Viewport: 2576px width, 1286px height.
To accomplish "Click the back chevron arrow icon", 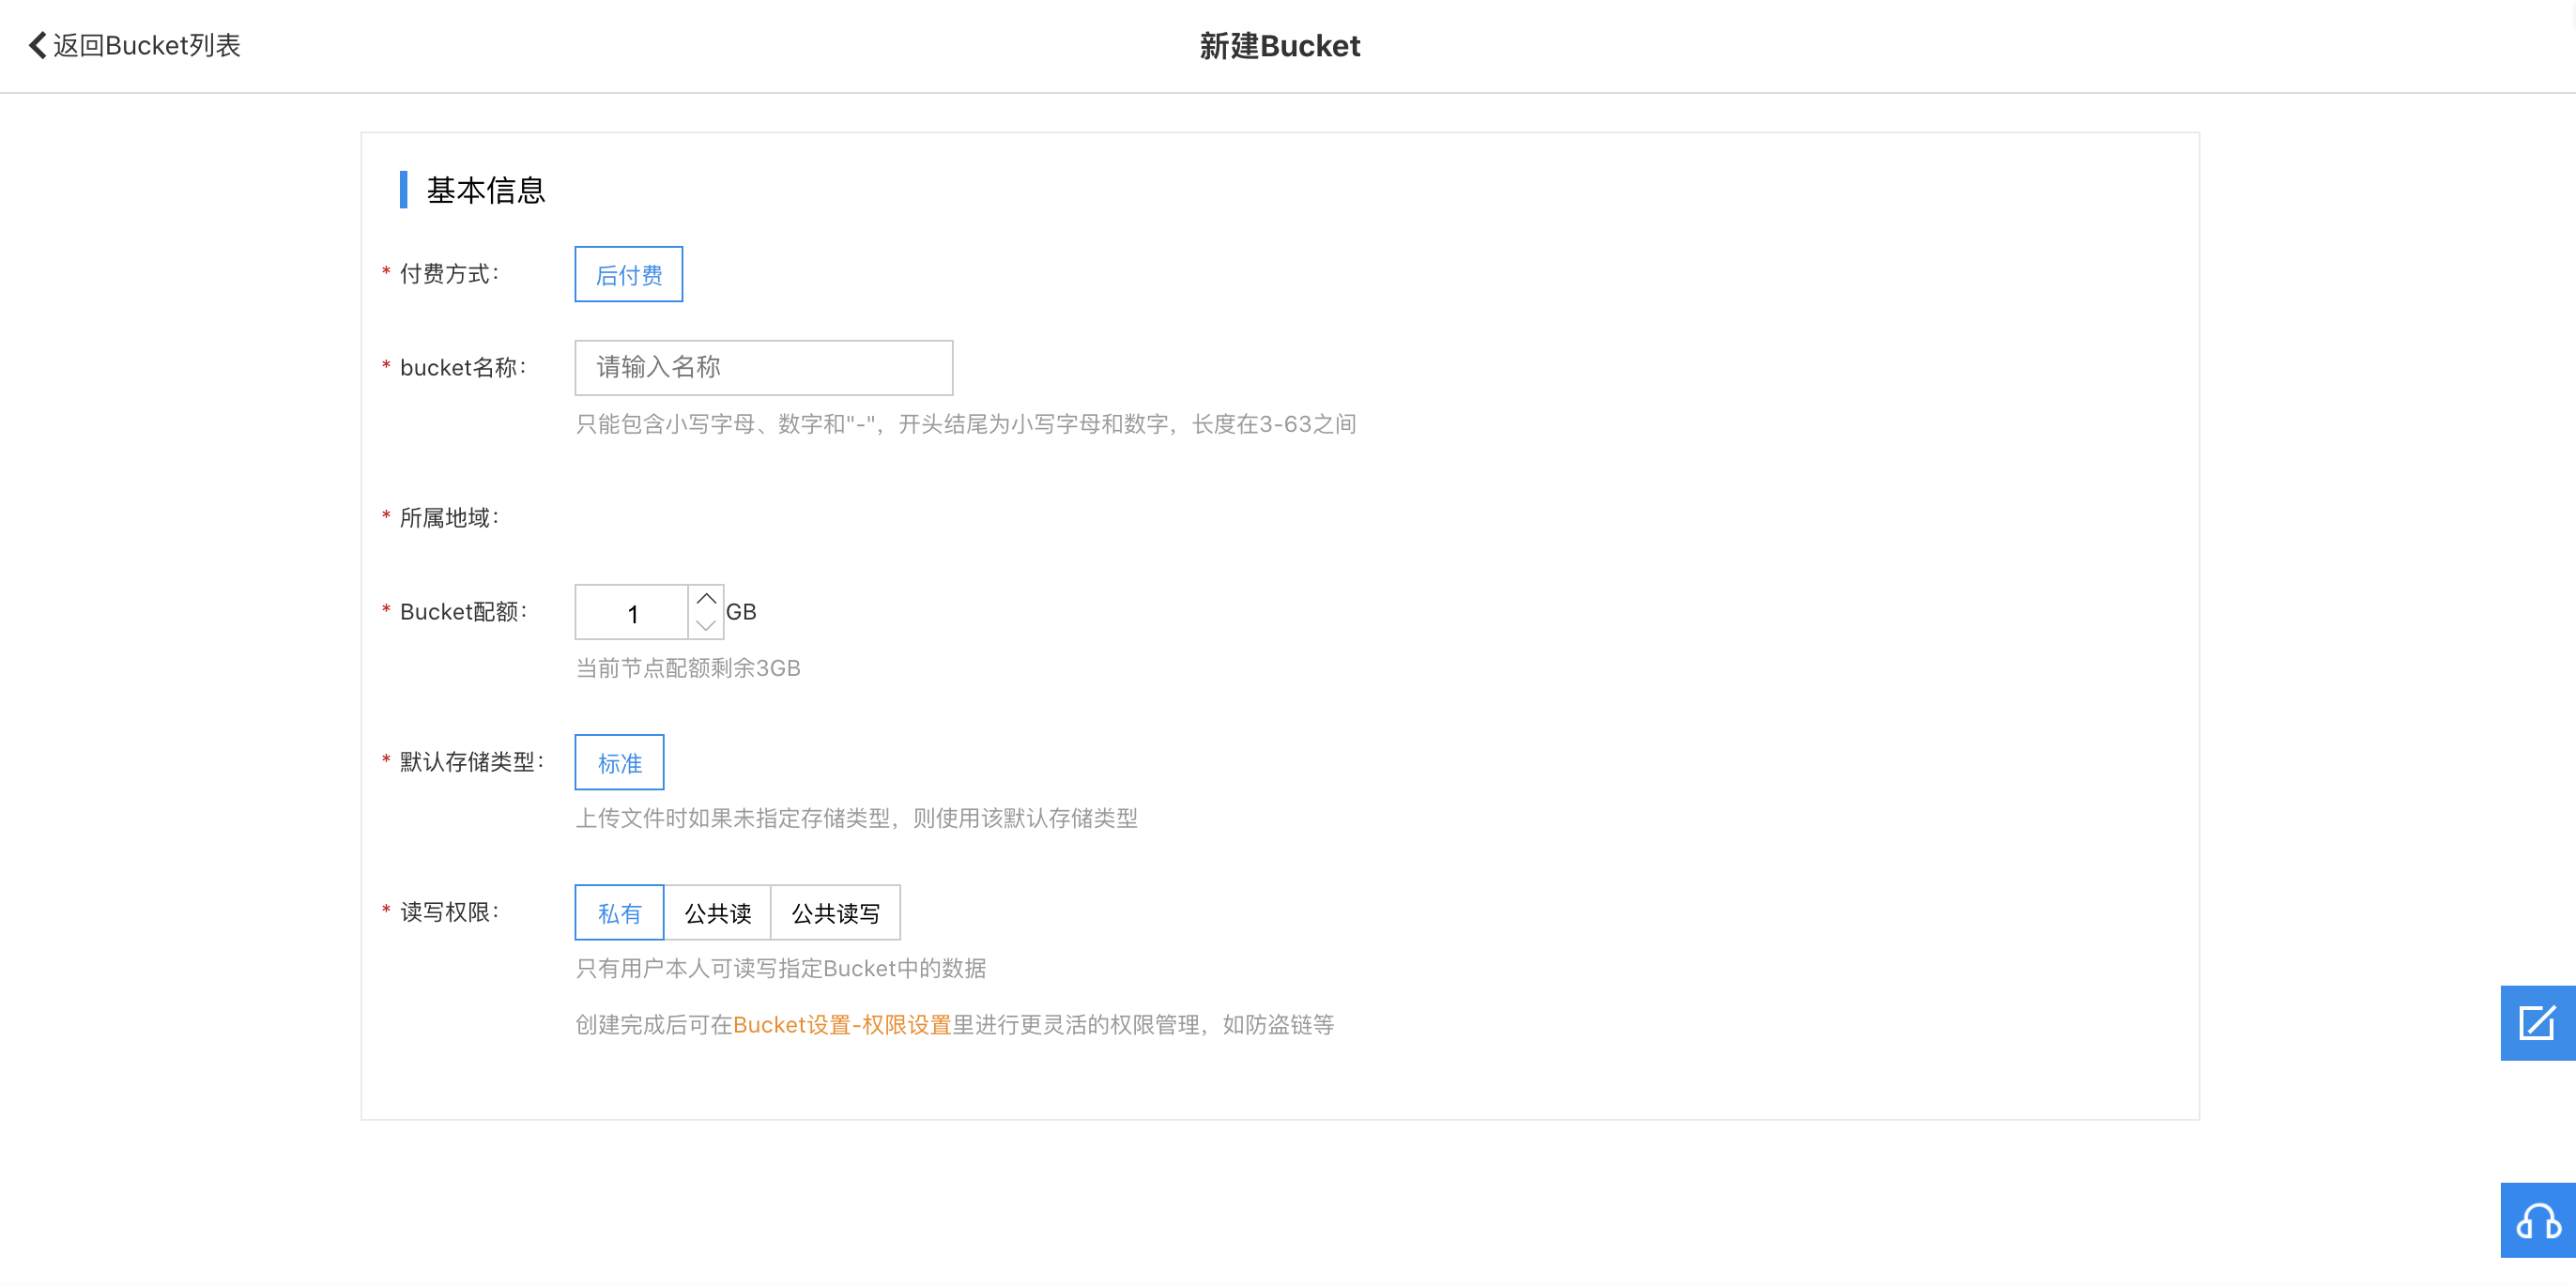I will coord(37,45).
